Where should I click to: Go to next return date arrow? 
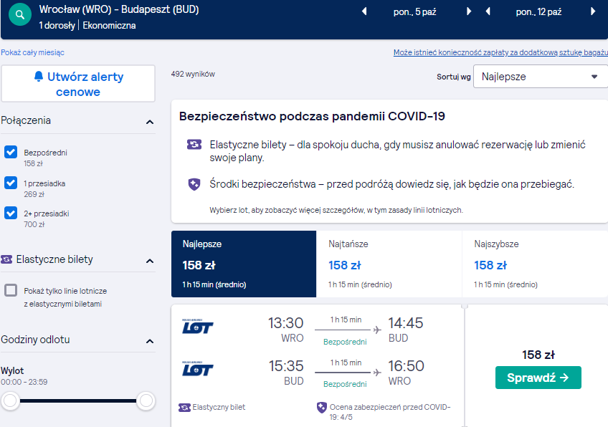point(593,11)
